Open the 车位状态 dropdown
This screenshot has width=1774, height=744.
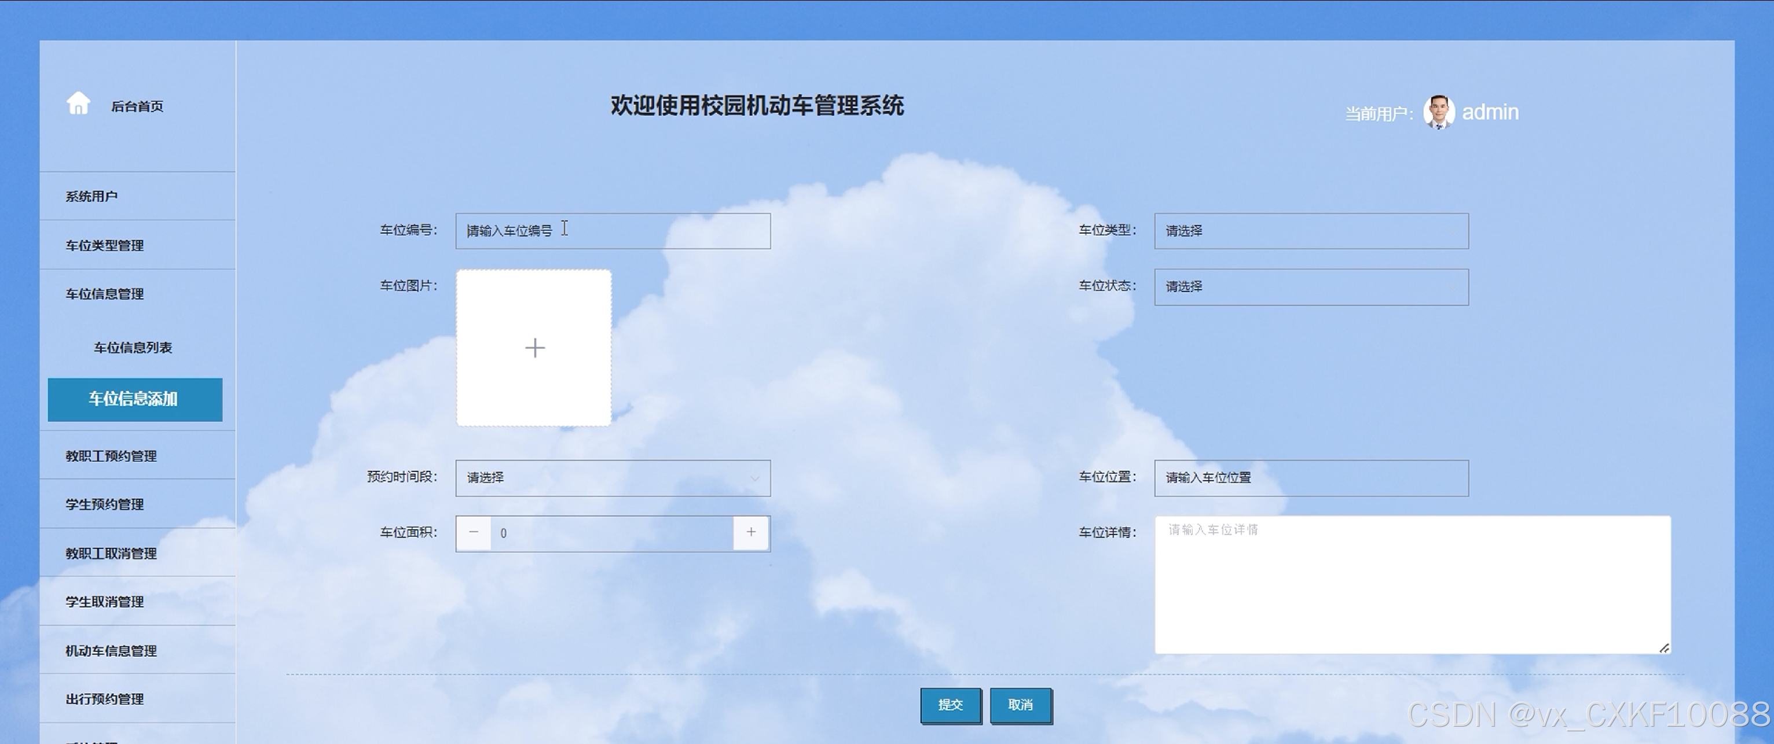[1311, 287]
